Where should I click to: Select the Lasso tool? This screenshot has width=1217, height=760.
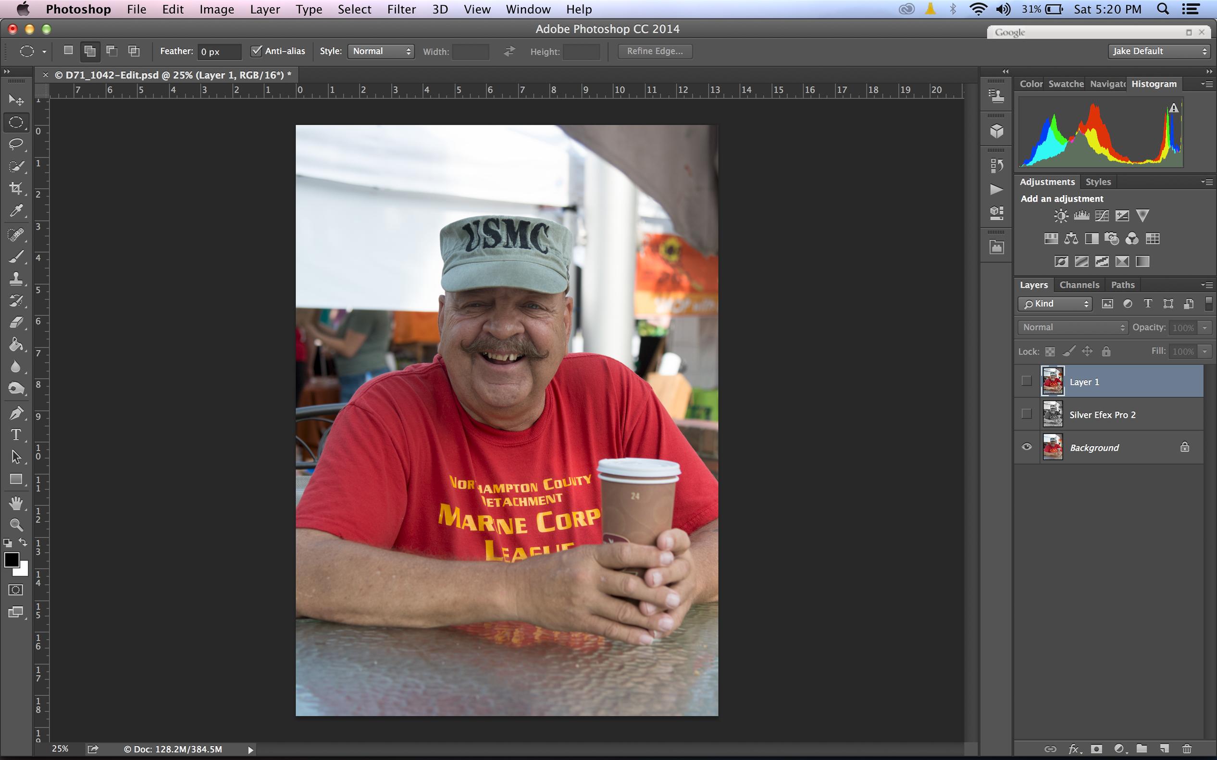[16, 144]
